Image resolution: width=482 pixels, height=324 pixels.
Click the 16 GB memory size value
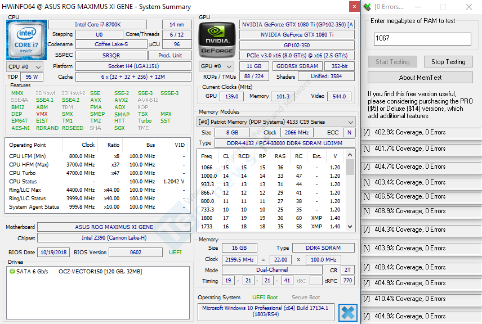pyautogui.click(x=239, y=248)
